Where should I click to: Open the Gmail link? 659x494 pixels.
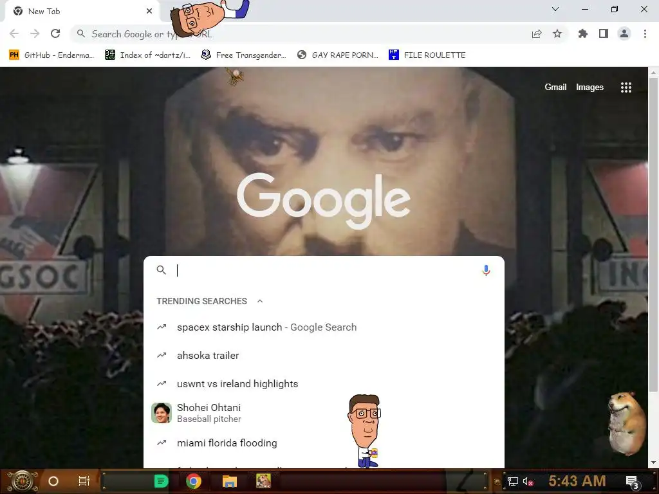[x=555, y=87]
